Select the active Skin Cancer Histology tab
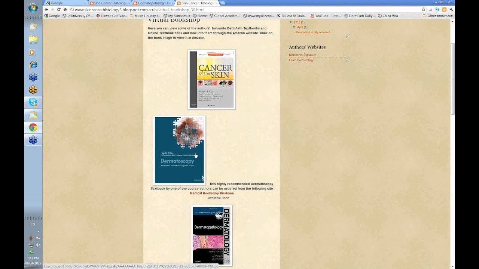 coord(197,3)
